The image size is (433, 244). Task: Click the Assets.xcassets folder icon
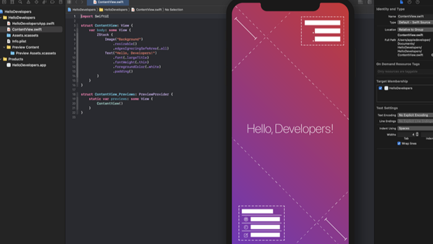[x=9, y=35]
